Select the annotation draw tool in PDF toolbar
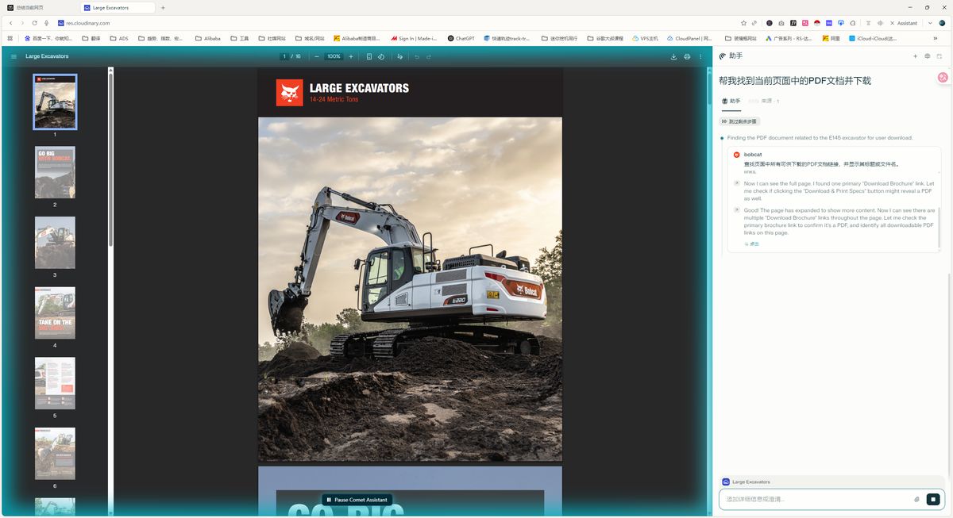The height and width of the screenshot is (518, 953). (399, 56)
